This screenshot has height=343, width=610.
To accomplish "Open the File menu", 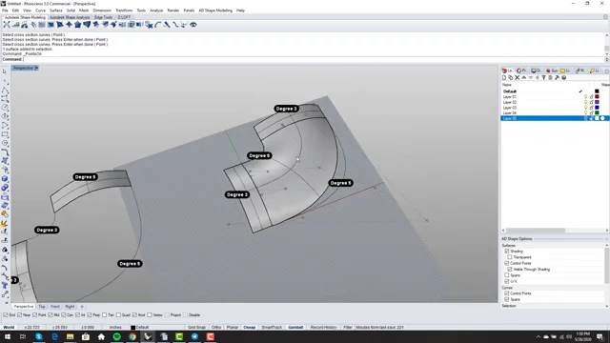I will point(5,10).
